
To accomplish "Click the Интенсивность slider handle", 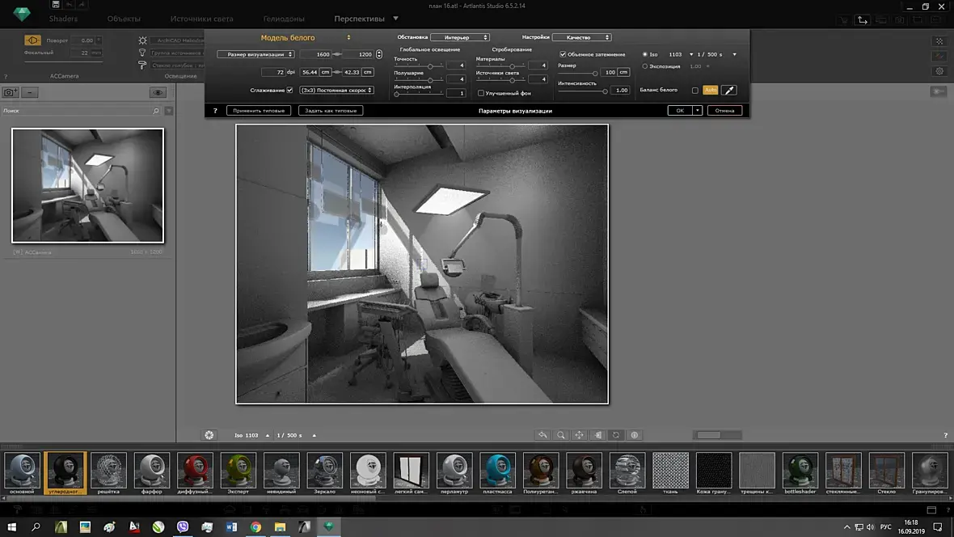I will (x=605, y=91).
